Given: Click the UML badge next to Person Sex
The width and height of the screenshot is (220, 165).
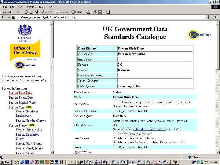Looking at the screenshot, I should pos(29,107).
